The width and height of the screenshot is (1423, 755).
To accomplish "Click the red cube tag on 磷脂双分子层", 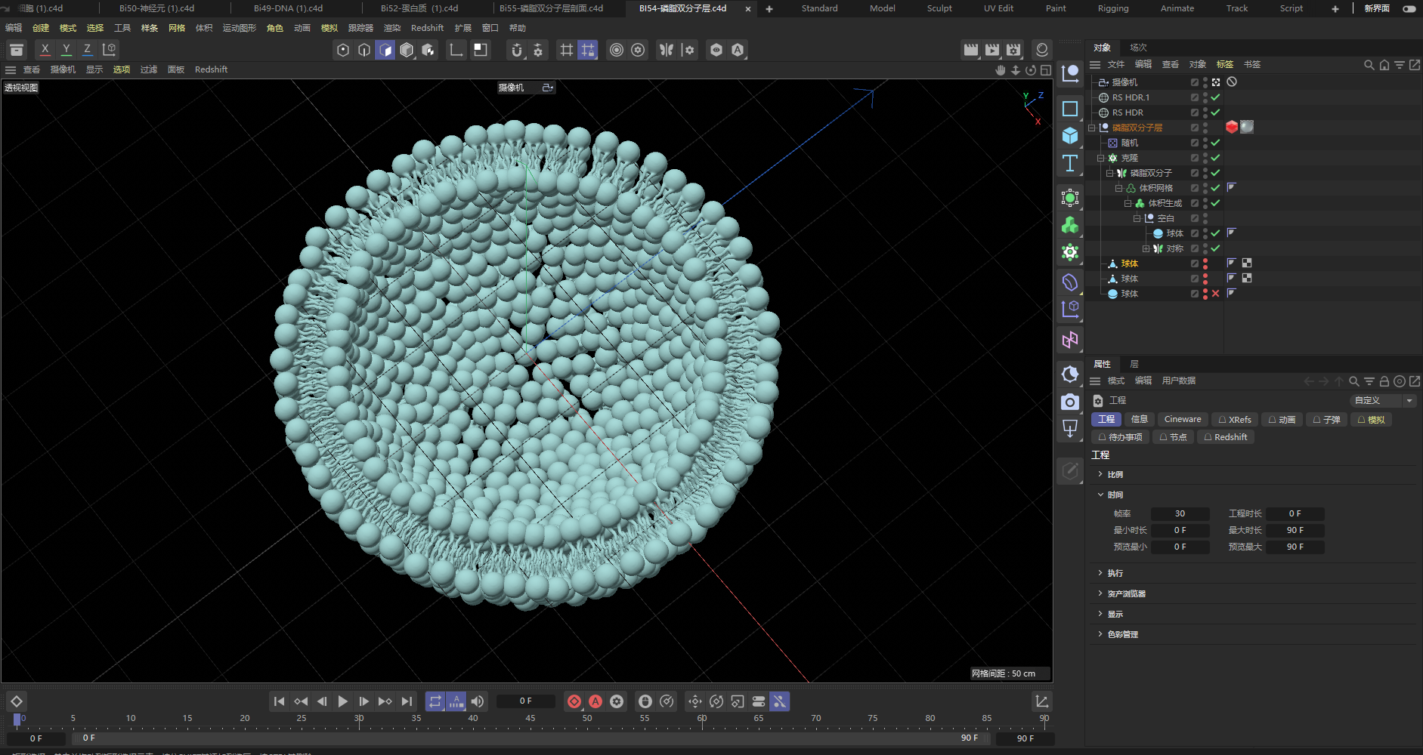I will click(1232, 127).
